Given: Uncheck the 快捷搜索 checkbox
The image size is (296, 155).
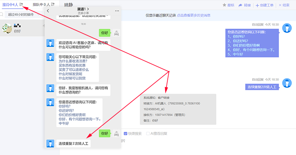Looking at the screenshot, I should click(x=126, y=133).
